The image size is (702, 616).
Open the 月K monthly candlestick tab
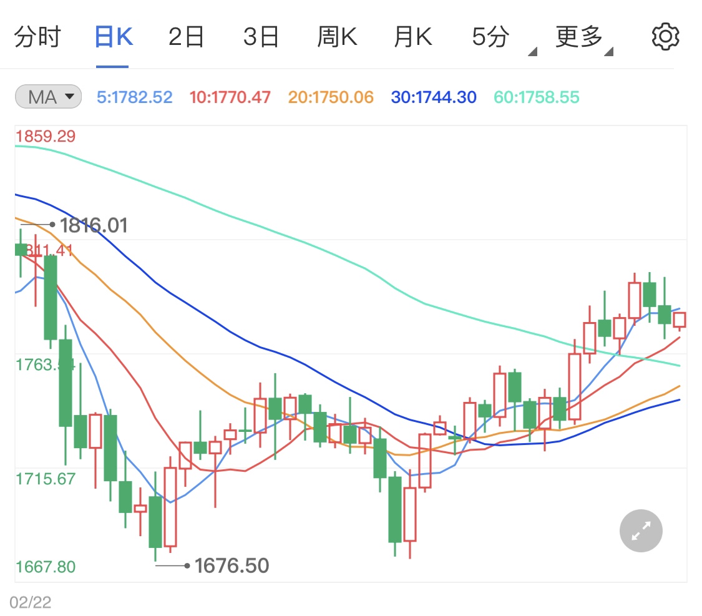tap(413, 36)
